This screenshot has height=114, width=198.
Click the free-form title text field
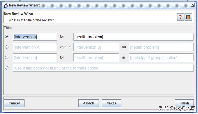[103, 68]
